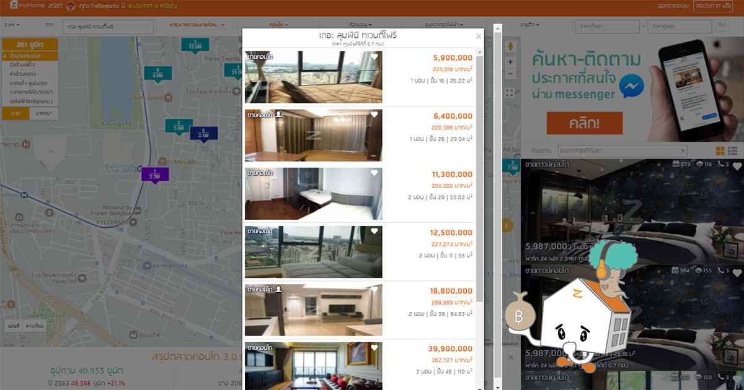
Task: Switch results to grid view
Action: [720, 151]
